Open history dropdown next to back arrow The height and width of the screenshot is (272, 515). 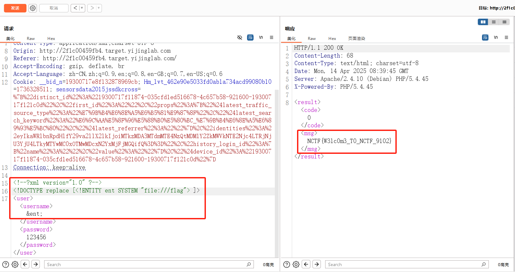(82, 8)
